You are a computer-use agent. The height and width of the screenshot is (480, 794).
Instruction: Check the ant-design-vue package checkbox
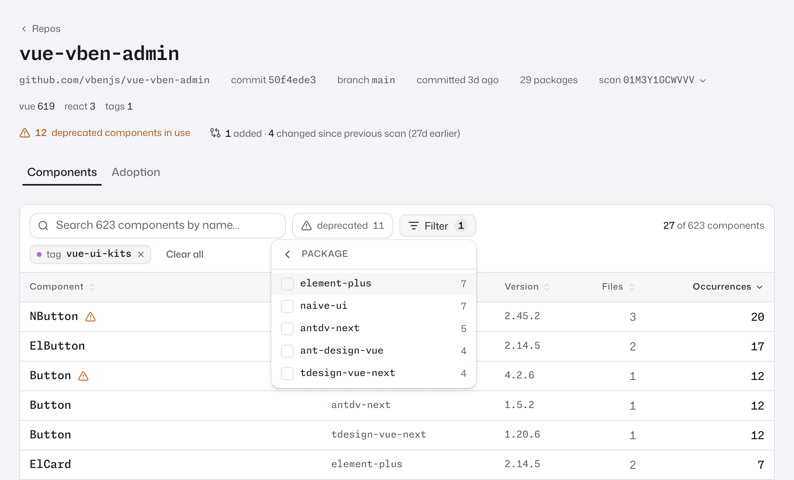click(x=287, y=351)
